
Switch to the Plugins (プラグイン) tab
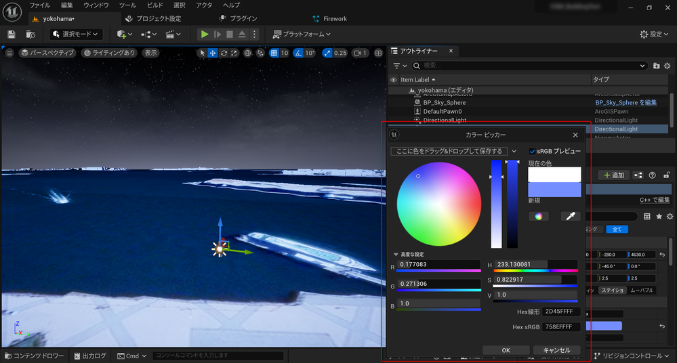[239, 18]
